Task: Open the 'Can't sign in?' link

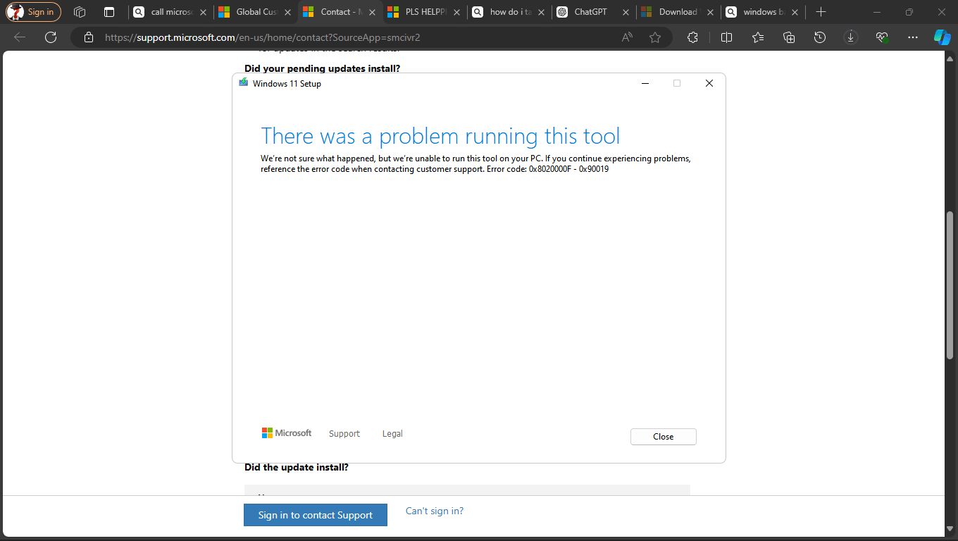Action: click(435, 511)
